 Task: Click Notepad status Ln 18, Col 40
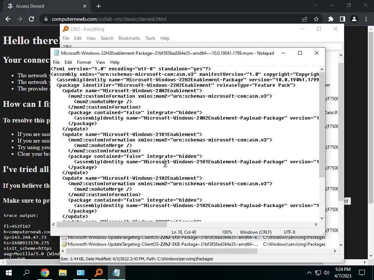pyautogui.click(x=184, y=232)
